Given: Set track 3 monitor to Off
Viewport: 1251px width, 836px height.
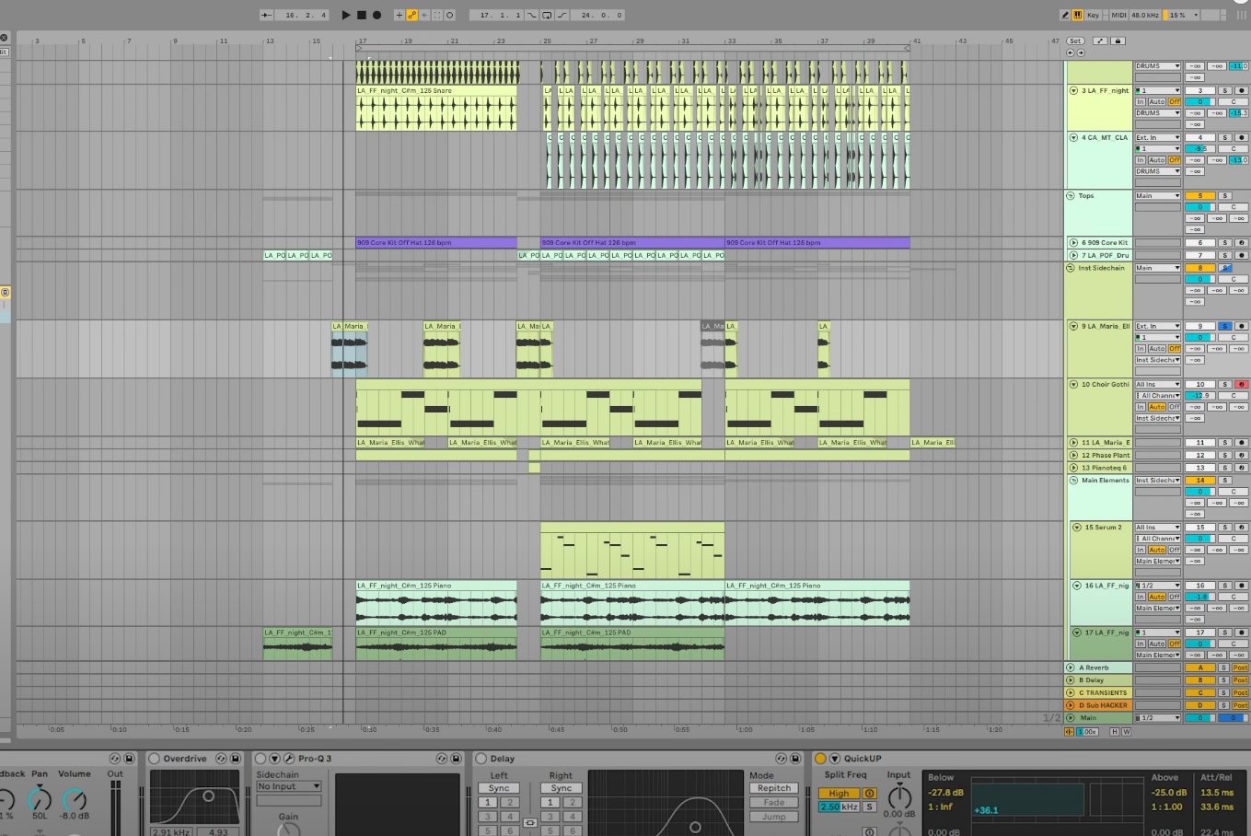Looking at the screenshot, I should 1175,102.
